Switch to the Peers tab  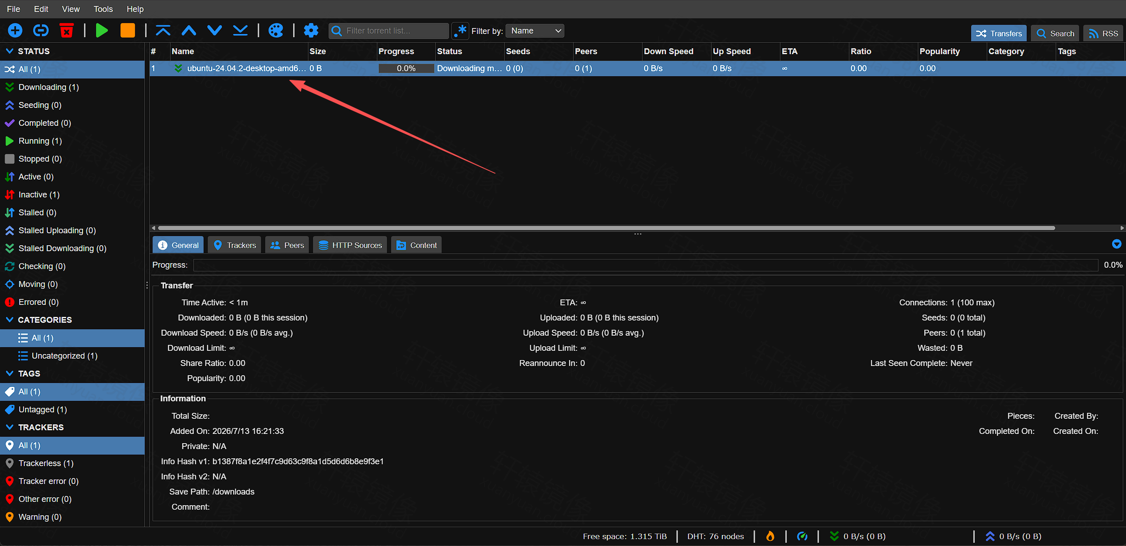click(287, 245)
